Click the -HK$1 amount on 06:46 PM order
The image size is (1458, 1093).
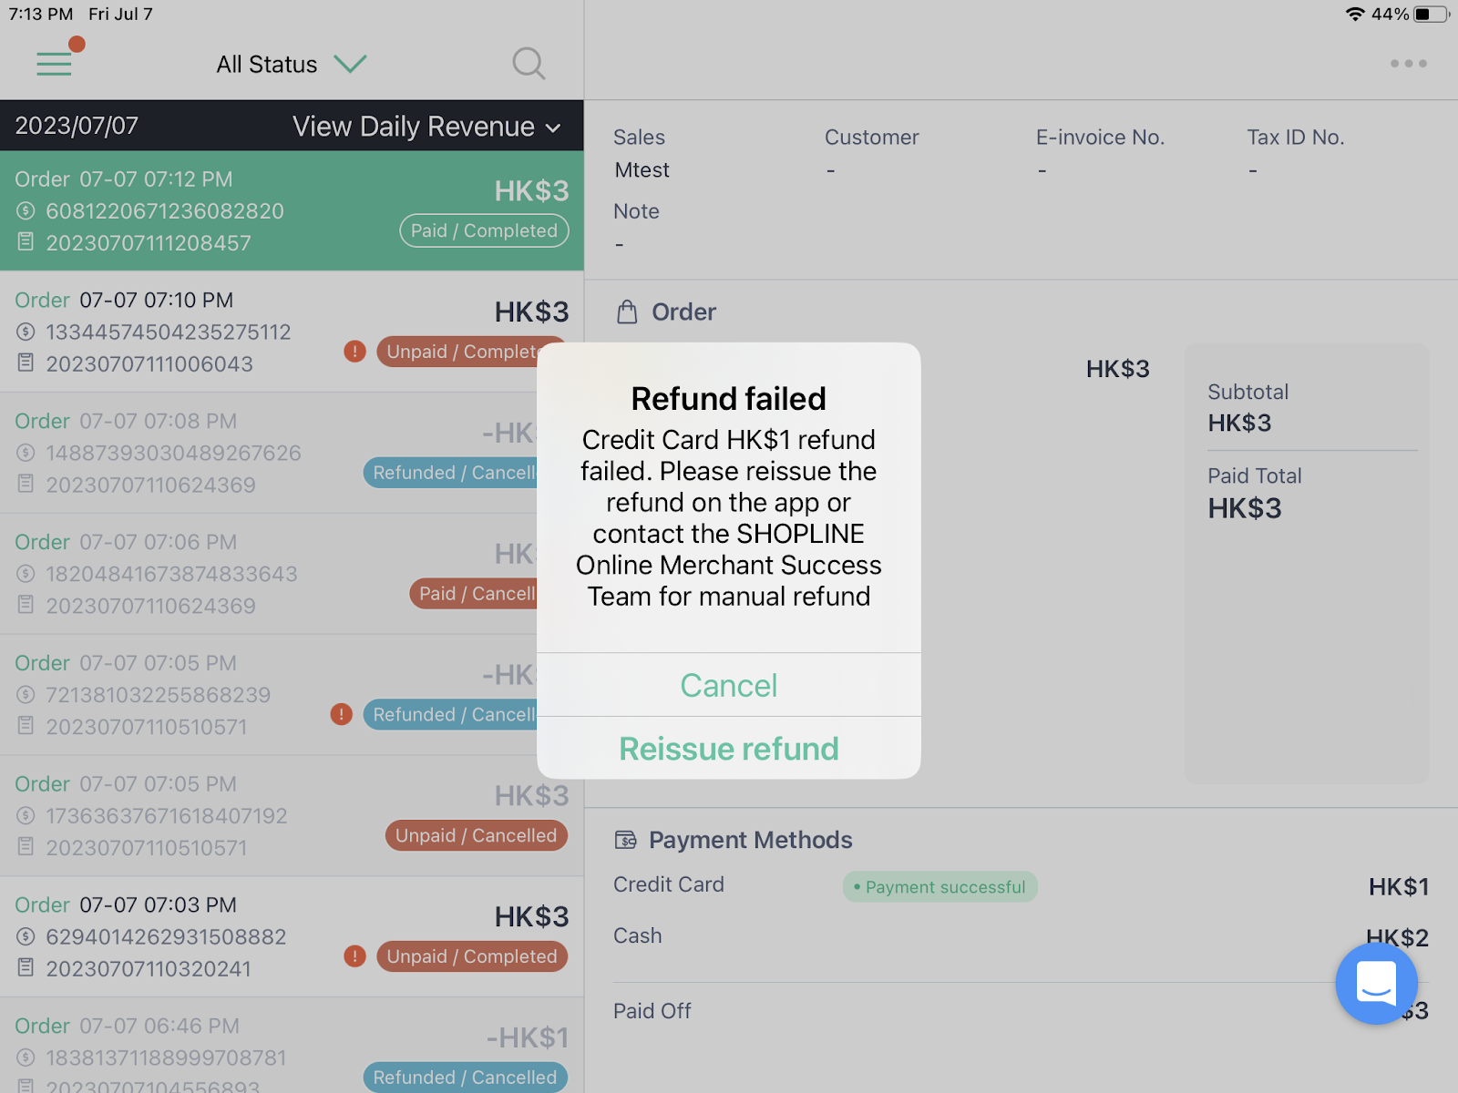tap(528, 1037)
